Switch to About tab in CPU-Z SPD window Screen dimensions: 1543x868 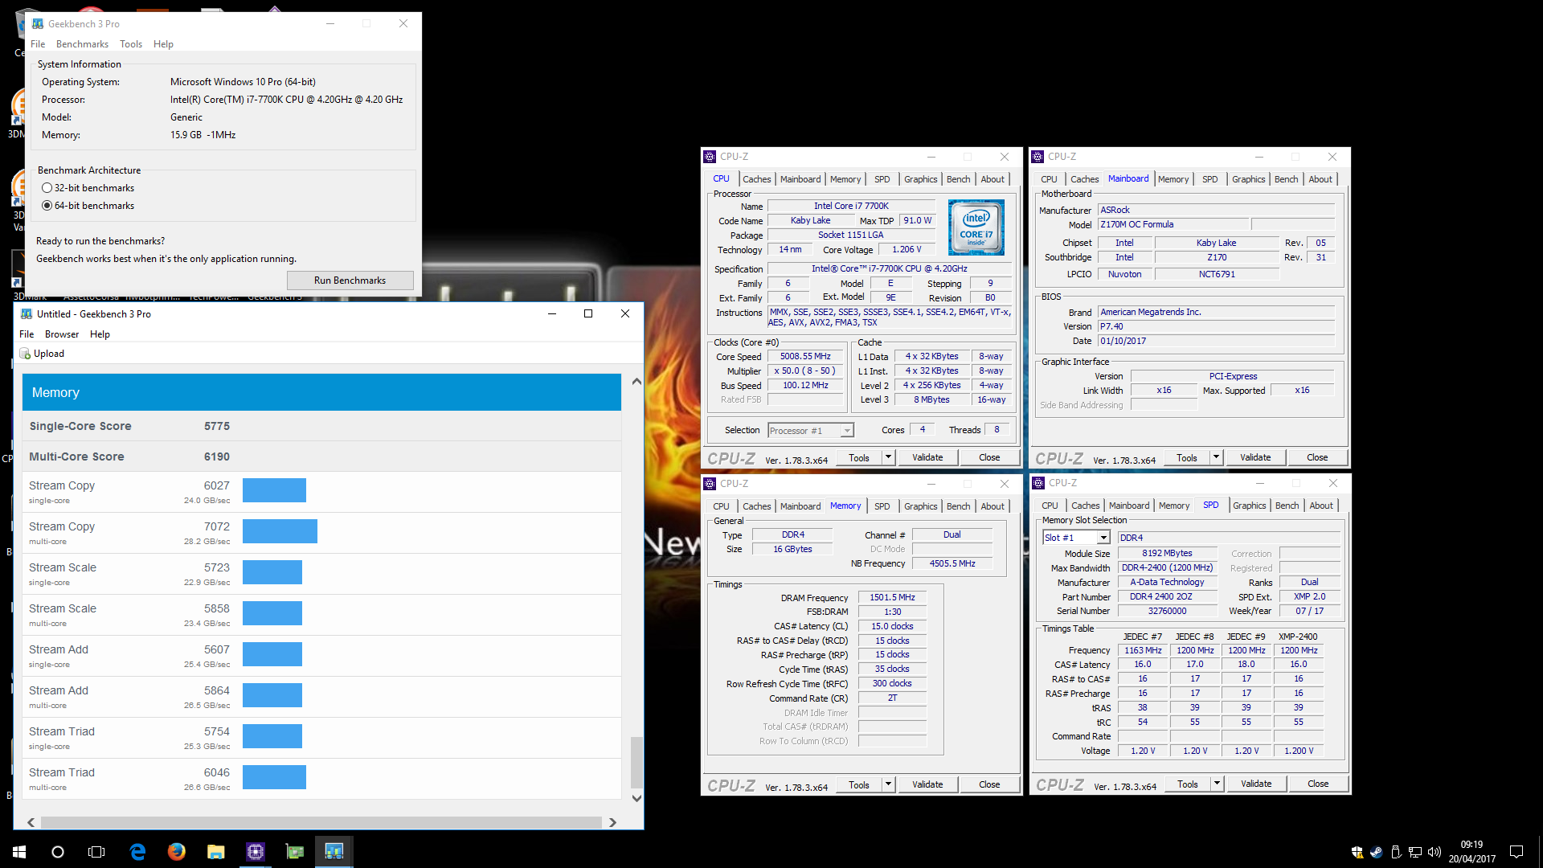click(1321, 506)
